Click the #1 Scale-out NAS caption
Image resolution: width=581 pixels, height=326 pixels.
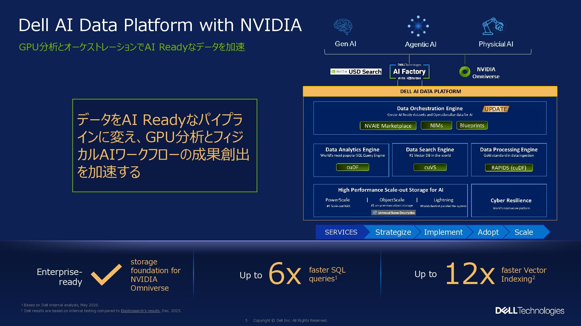point(338,206)
